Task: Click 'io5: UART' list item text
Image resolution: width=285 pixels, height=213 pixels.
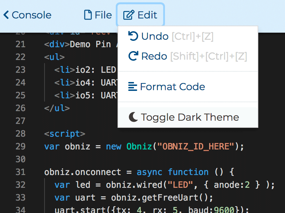Action: [x=97, y=95]
